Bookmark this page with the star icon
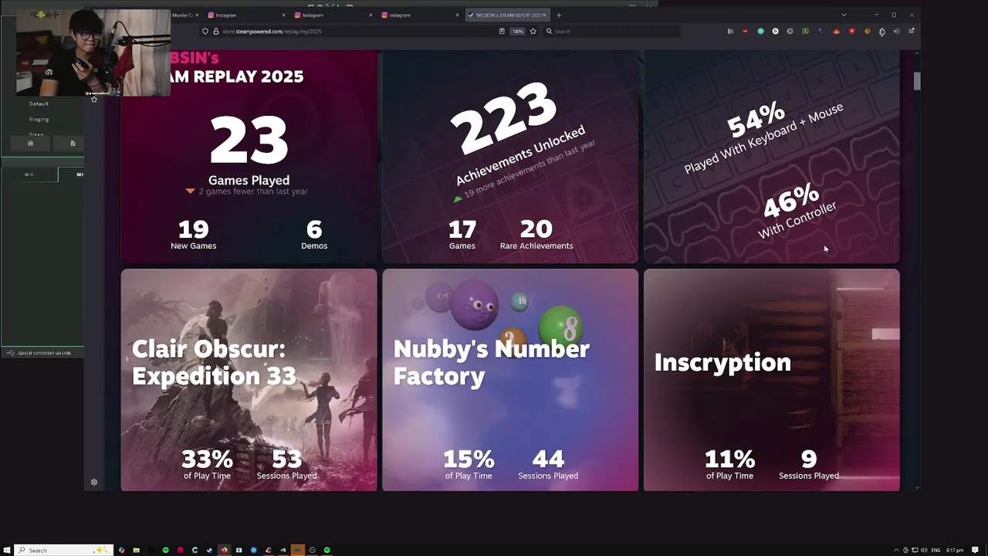This screenshot has width=988, height=556. pyautogui.click(x=533, y=32)
